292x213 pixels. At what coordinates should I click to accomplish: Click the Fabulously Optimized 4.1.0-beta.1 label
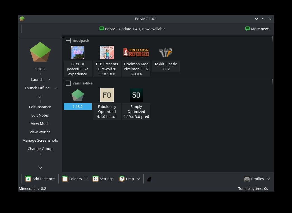(x=107, y=112)
